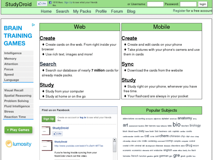The width and height of the screenshot is (213, 160).
Task: Open the youtube.com video link in the post
Action: pos(79,146)
